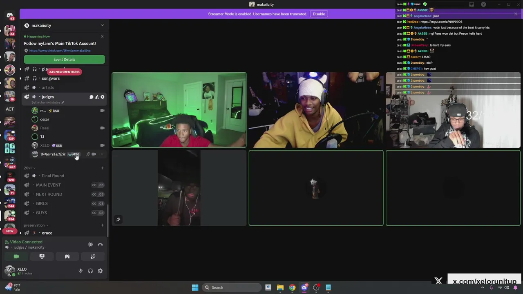
Task: Open the artists voice channel
Action: point(64,87)
